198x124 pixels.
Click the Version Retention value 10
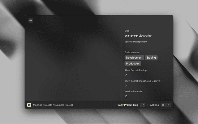(x=126, y=96)
